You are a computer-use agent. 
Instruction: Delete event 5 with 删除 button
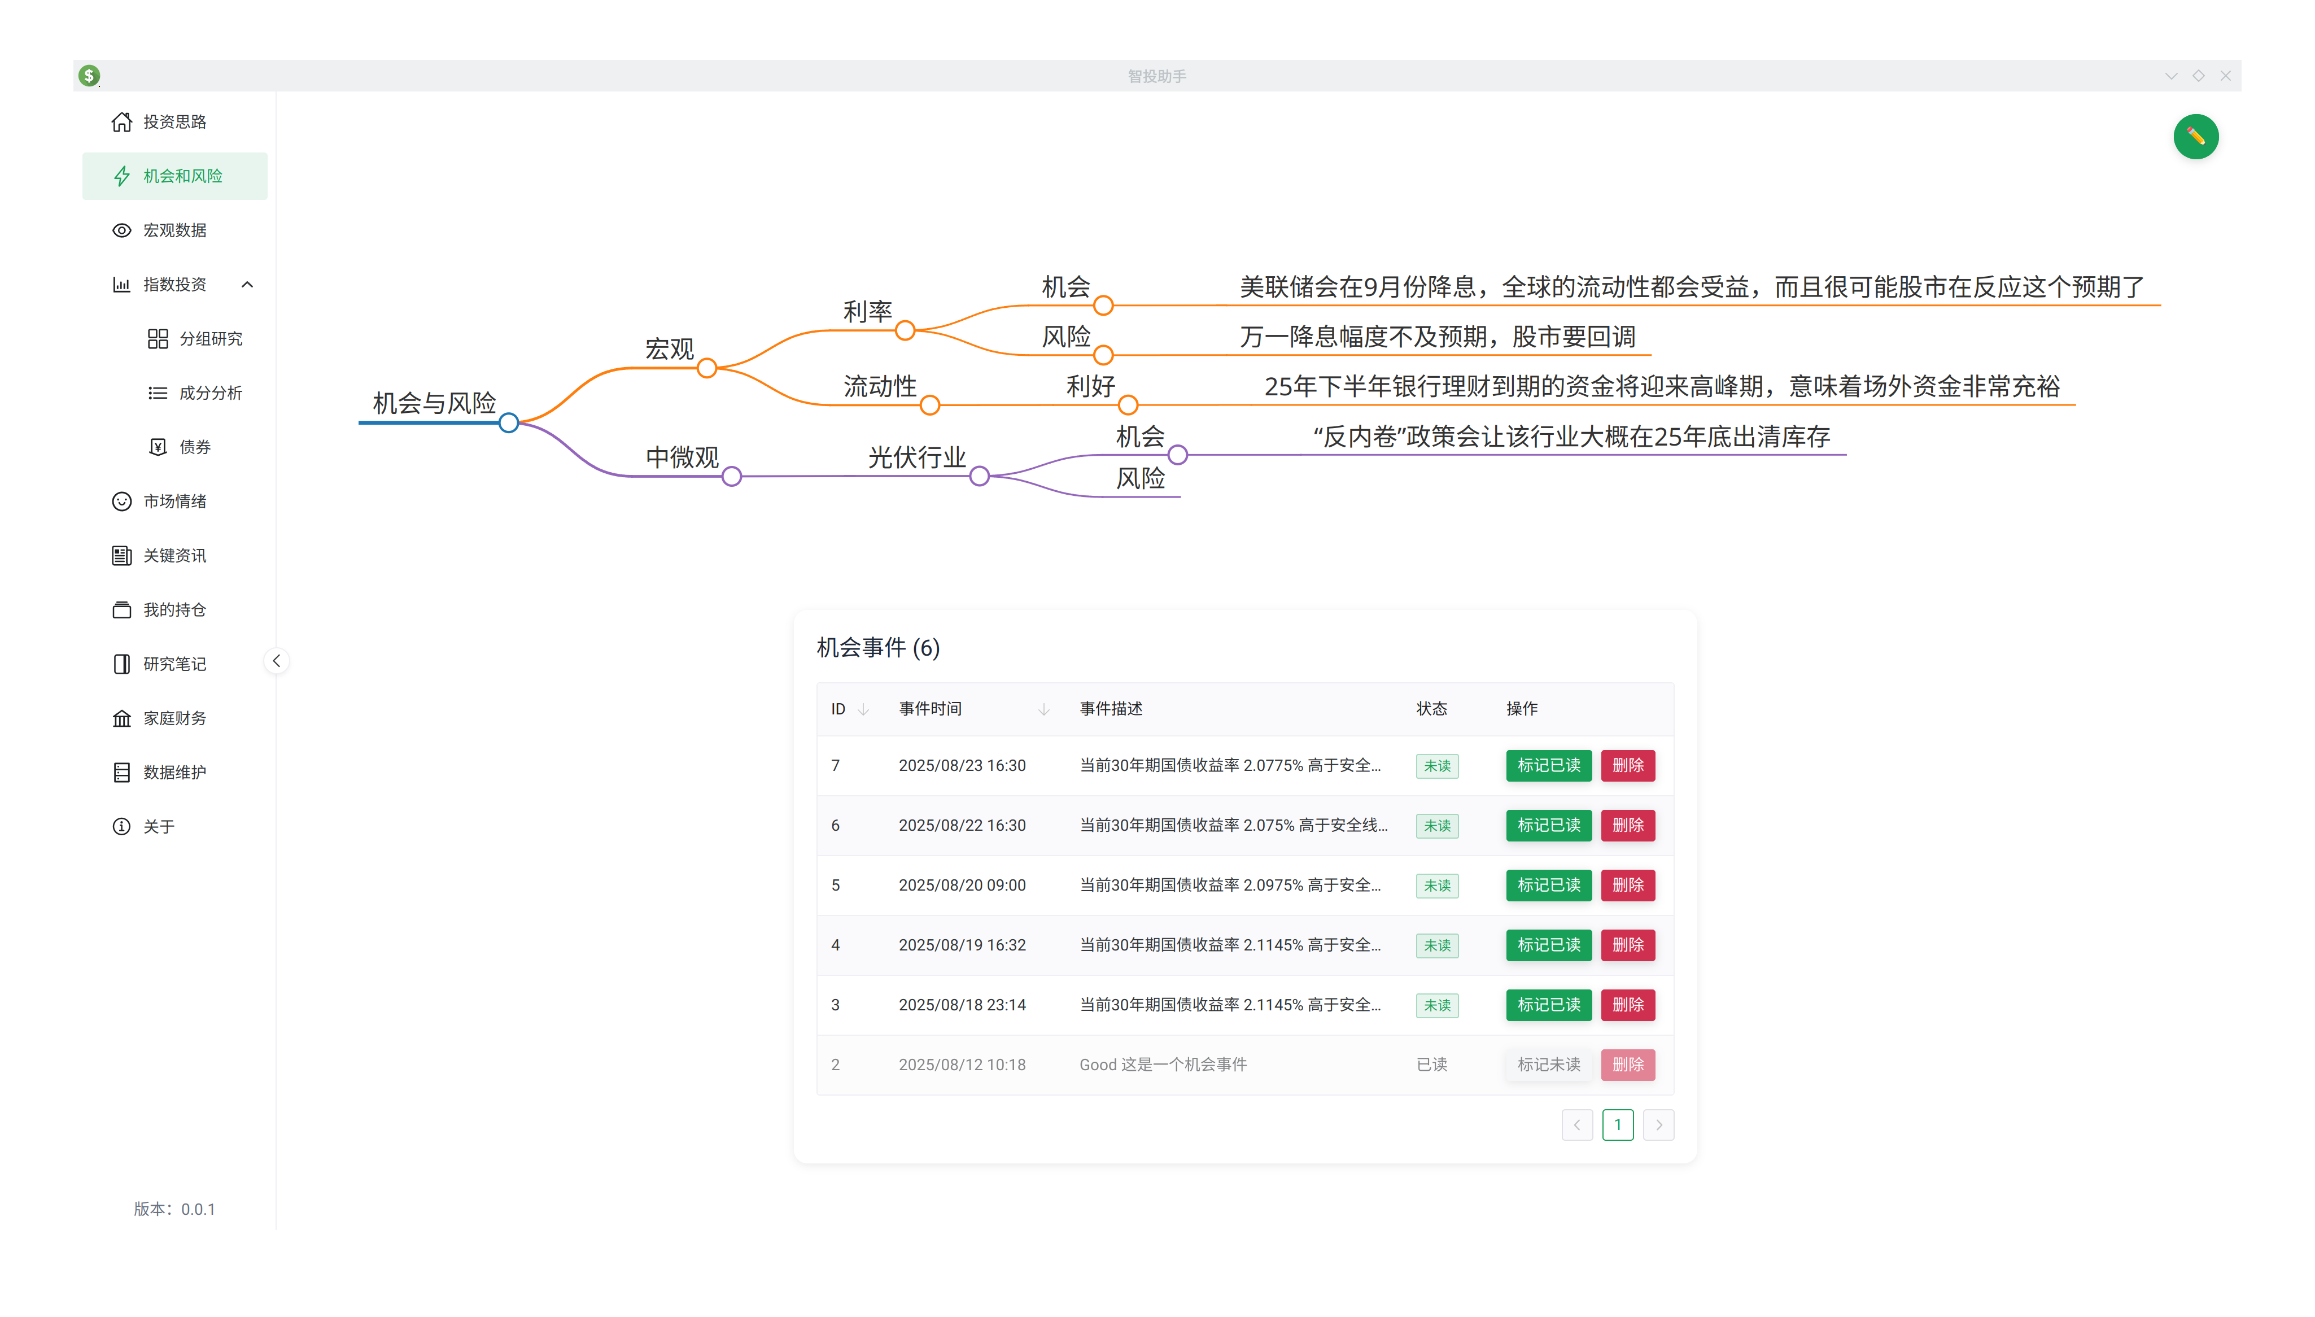point(1627,884)
